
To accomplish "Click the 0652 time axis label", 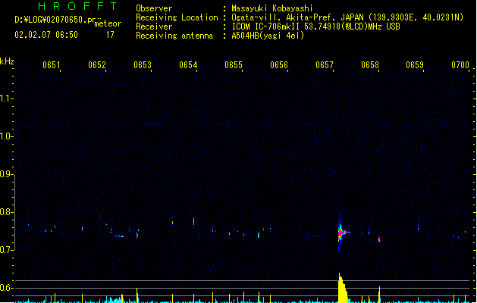I will point(97,65).
